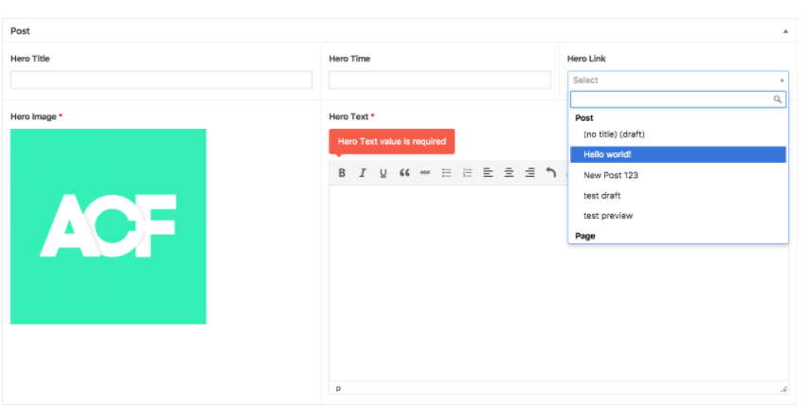Focus the Hero Title text field

point(161,80)
